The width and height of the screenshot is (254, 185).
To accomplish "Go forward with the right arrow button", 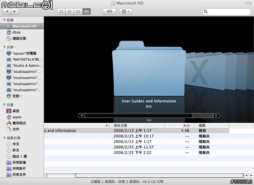I will click(15, 11).
